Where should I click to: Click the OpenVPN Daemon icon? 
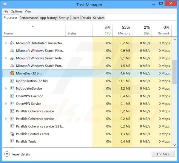point(12,96)
